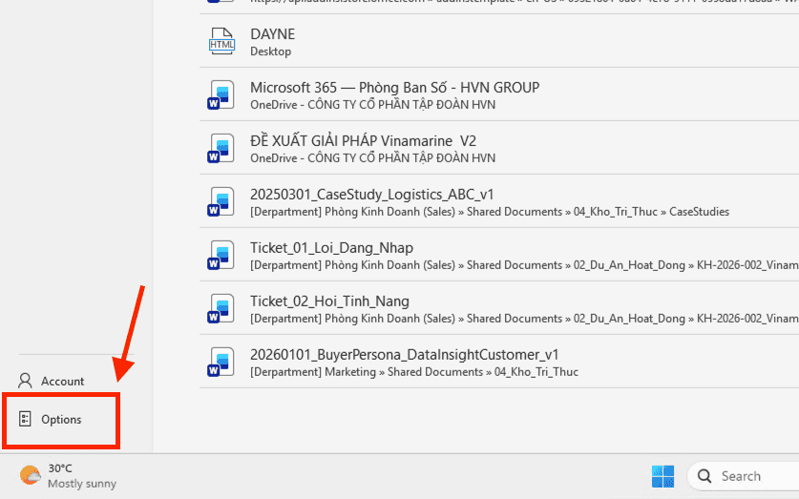Click the Mostly sunny weather text
The height and width of the screenshot is (499, 799).
[x=82, y=484]
